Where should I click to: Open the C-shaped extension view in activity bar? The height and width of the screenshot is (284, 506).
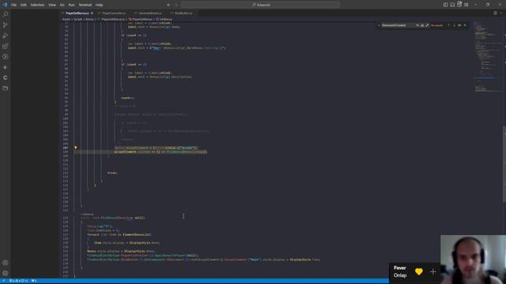pos(6,77)
